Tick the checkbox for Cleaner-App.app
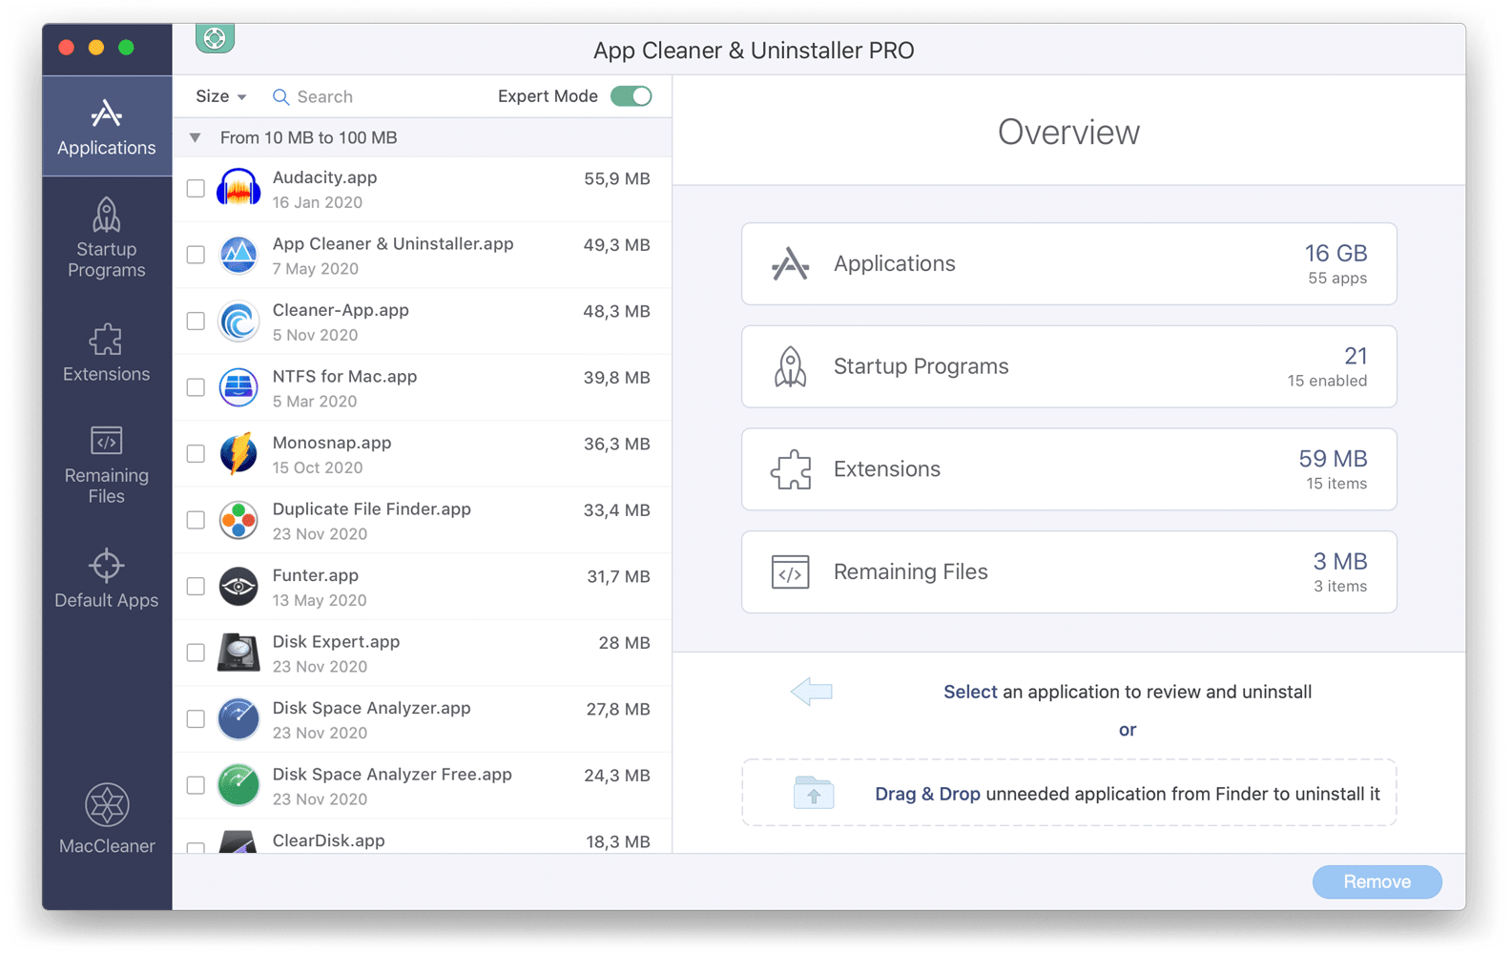Image resolution: width=1511 pixels, height=954 pixels. coord(196,321)
